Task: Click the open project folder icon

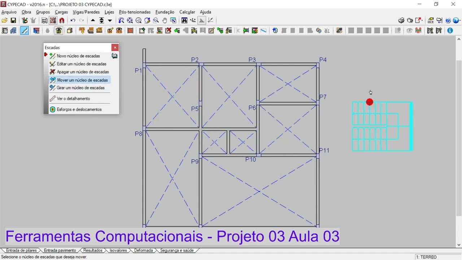Action: [x=5, y=21]
